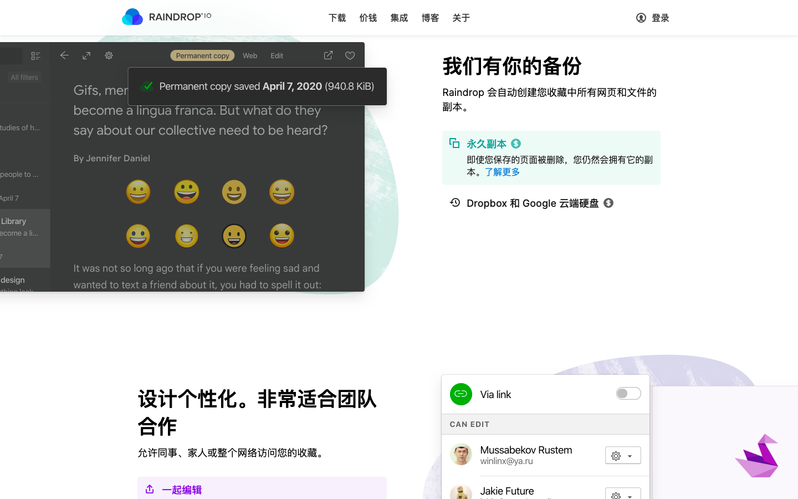Screen dimensions: 798x499
Task: Click the green Via link share icon
Action: pyautogui.click(x=461, y=394)
